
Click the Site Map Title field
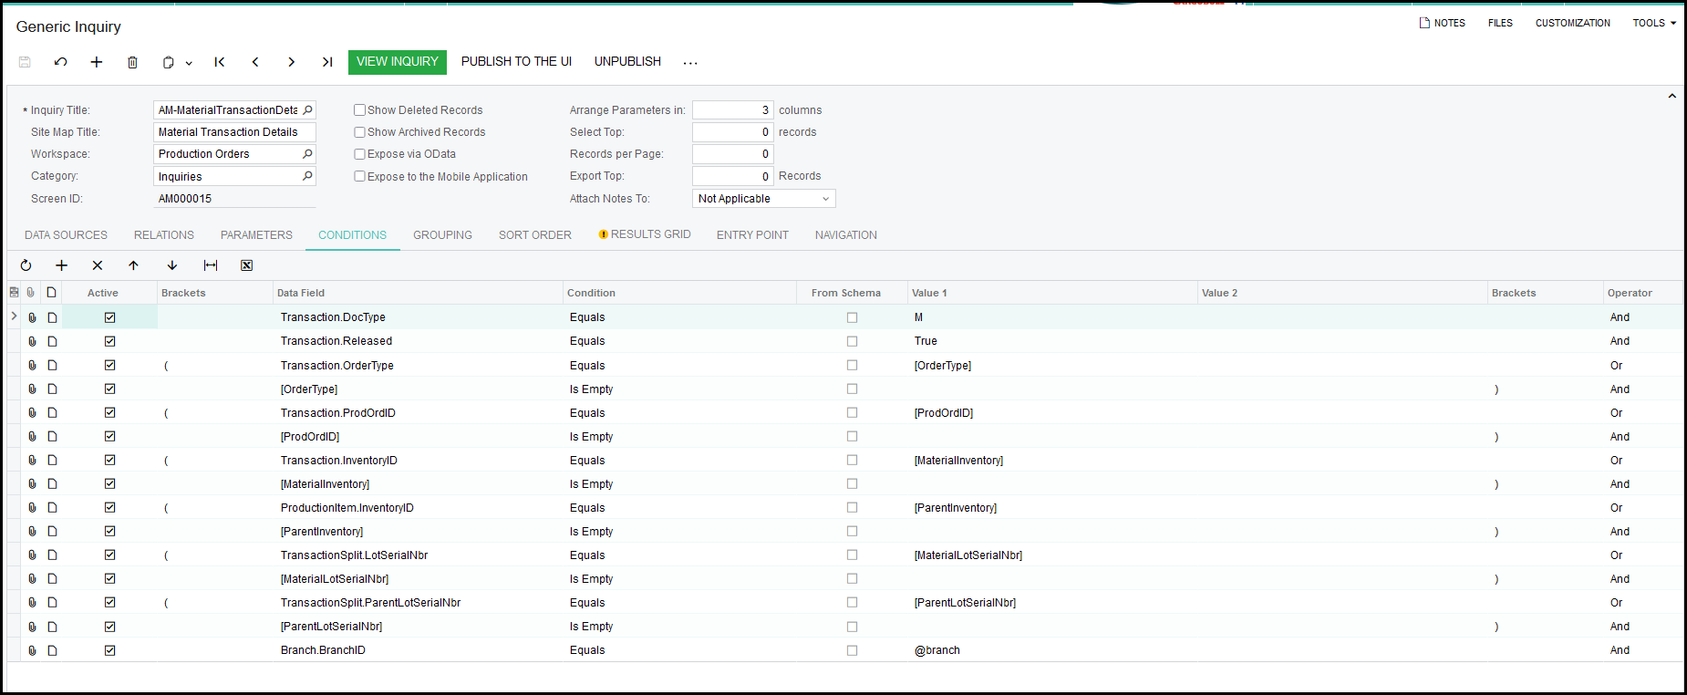pos(233,132)
